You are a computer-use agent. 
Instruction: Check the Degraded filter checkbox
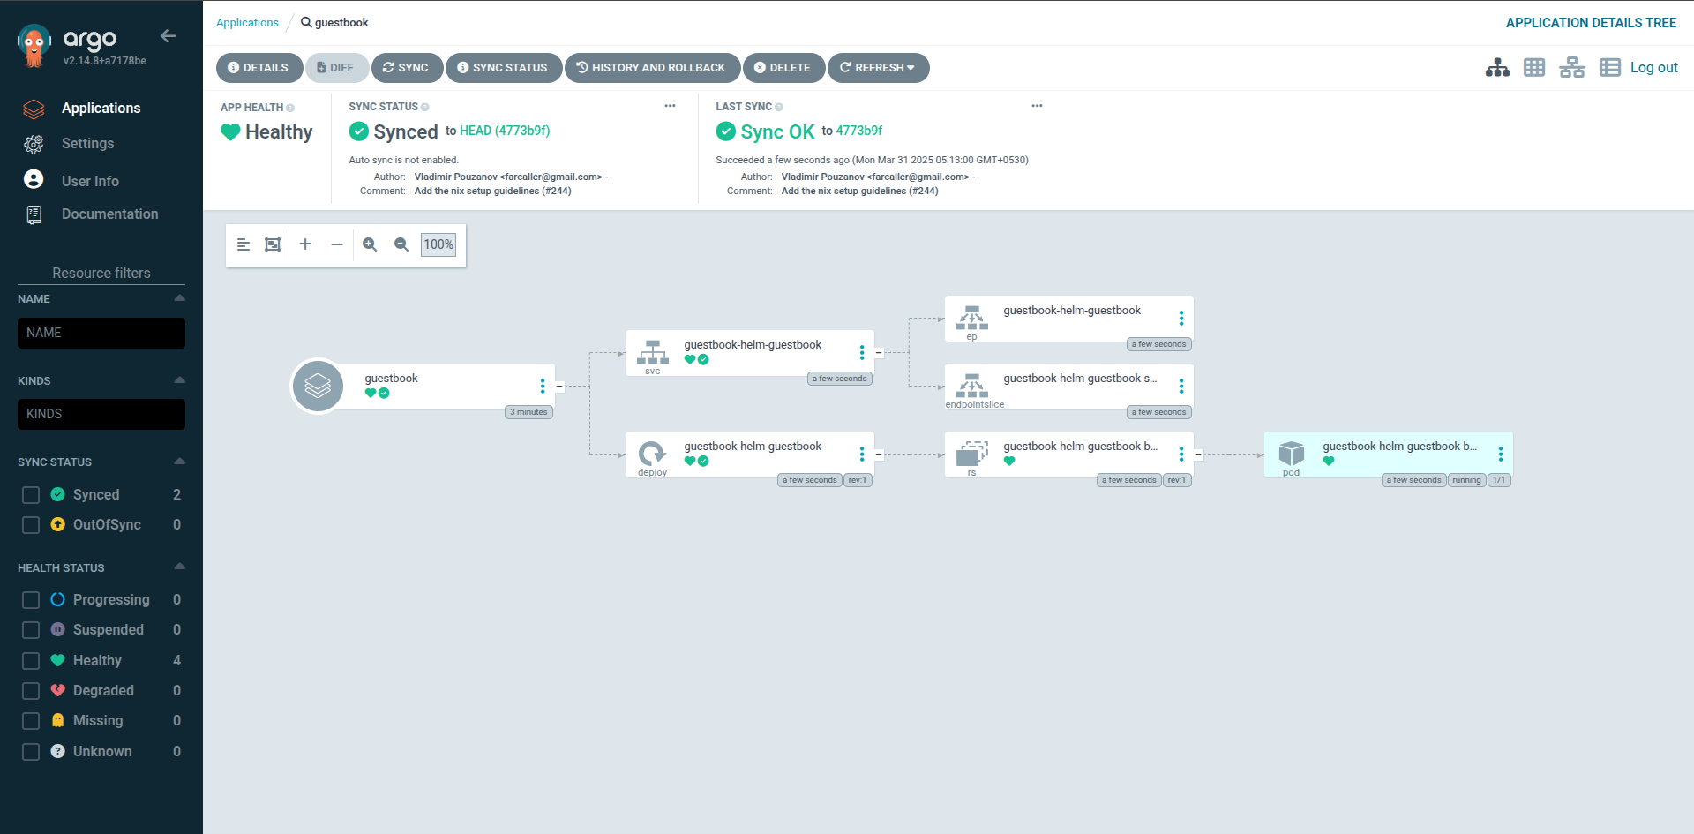[x=31, y=691]
